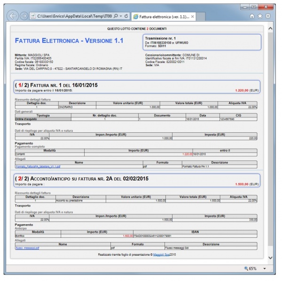Image resolution: width=282 pixels, height=281 pixels.
Task: Click the Bonifico payment mode cell
Action: point(38,236)
